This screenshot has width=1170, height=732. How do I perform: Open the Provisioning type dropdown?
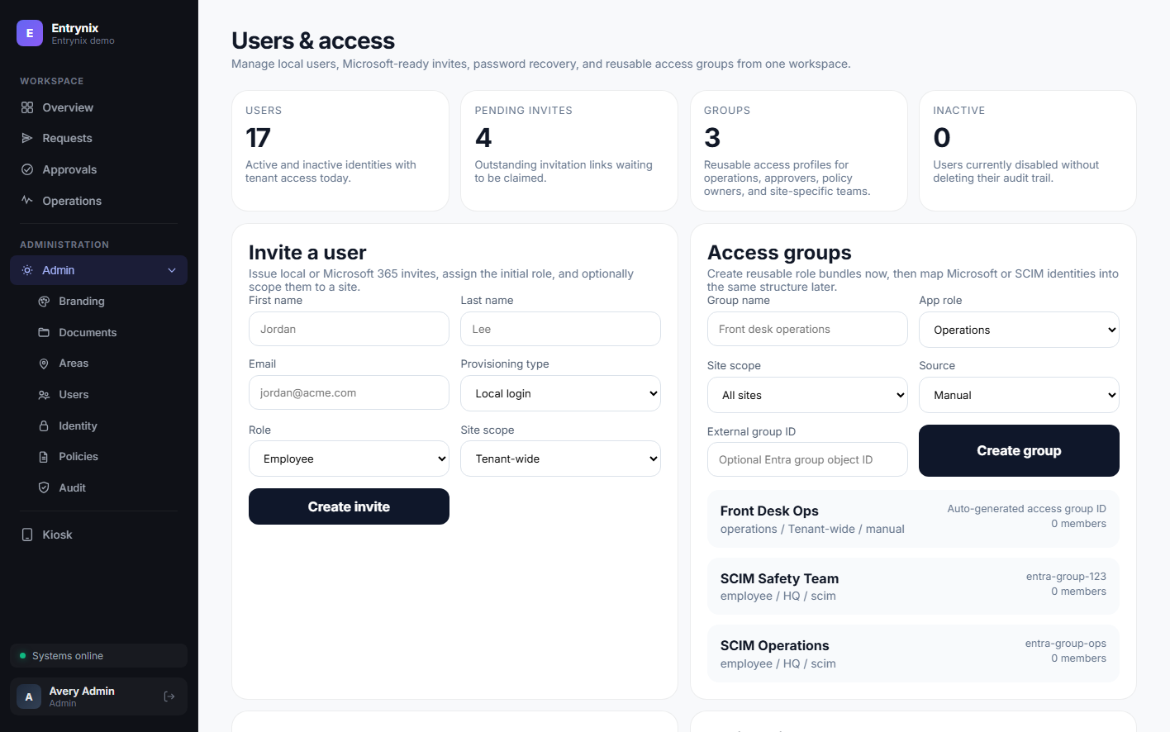point(560,393)
